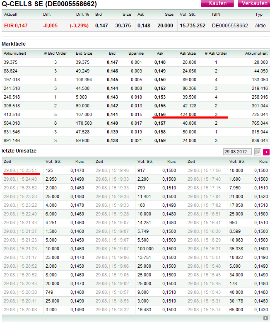
Task: Select ask price 0,156 in market depth
Action: tap(160, 114)
